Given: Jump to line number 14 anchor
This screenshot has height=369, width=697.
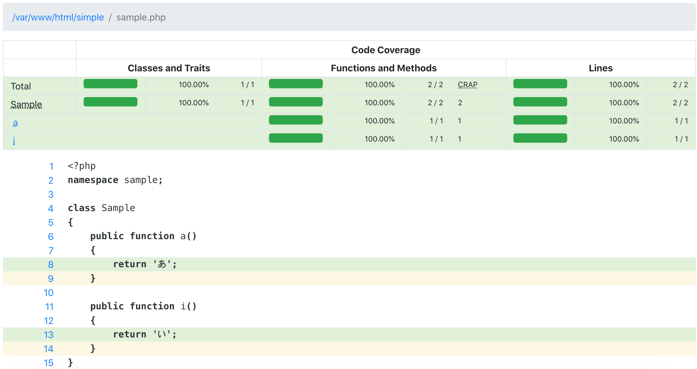Looking at the screenshot, I should point(49,349).
